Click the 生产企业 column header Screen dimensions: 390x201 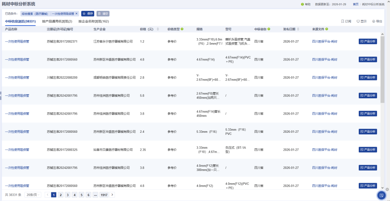[100, 29]
